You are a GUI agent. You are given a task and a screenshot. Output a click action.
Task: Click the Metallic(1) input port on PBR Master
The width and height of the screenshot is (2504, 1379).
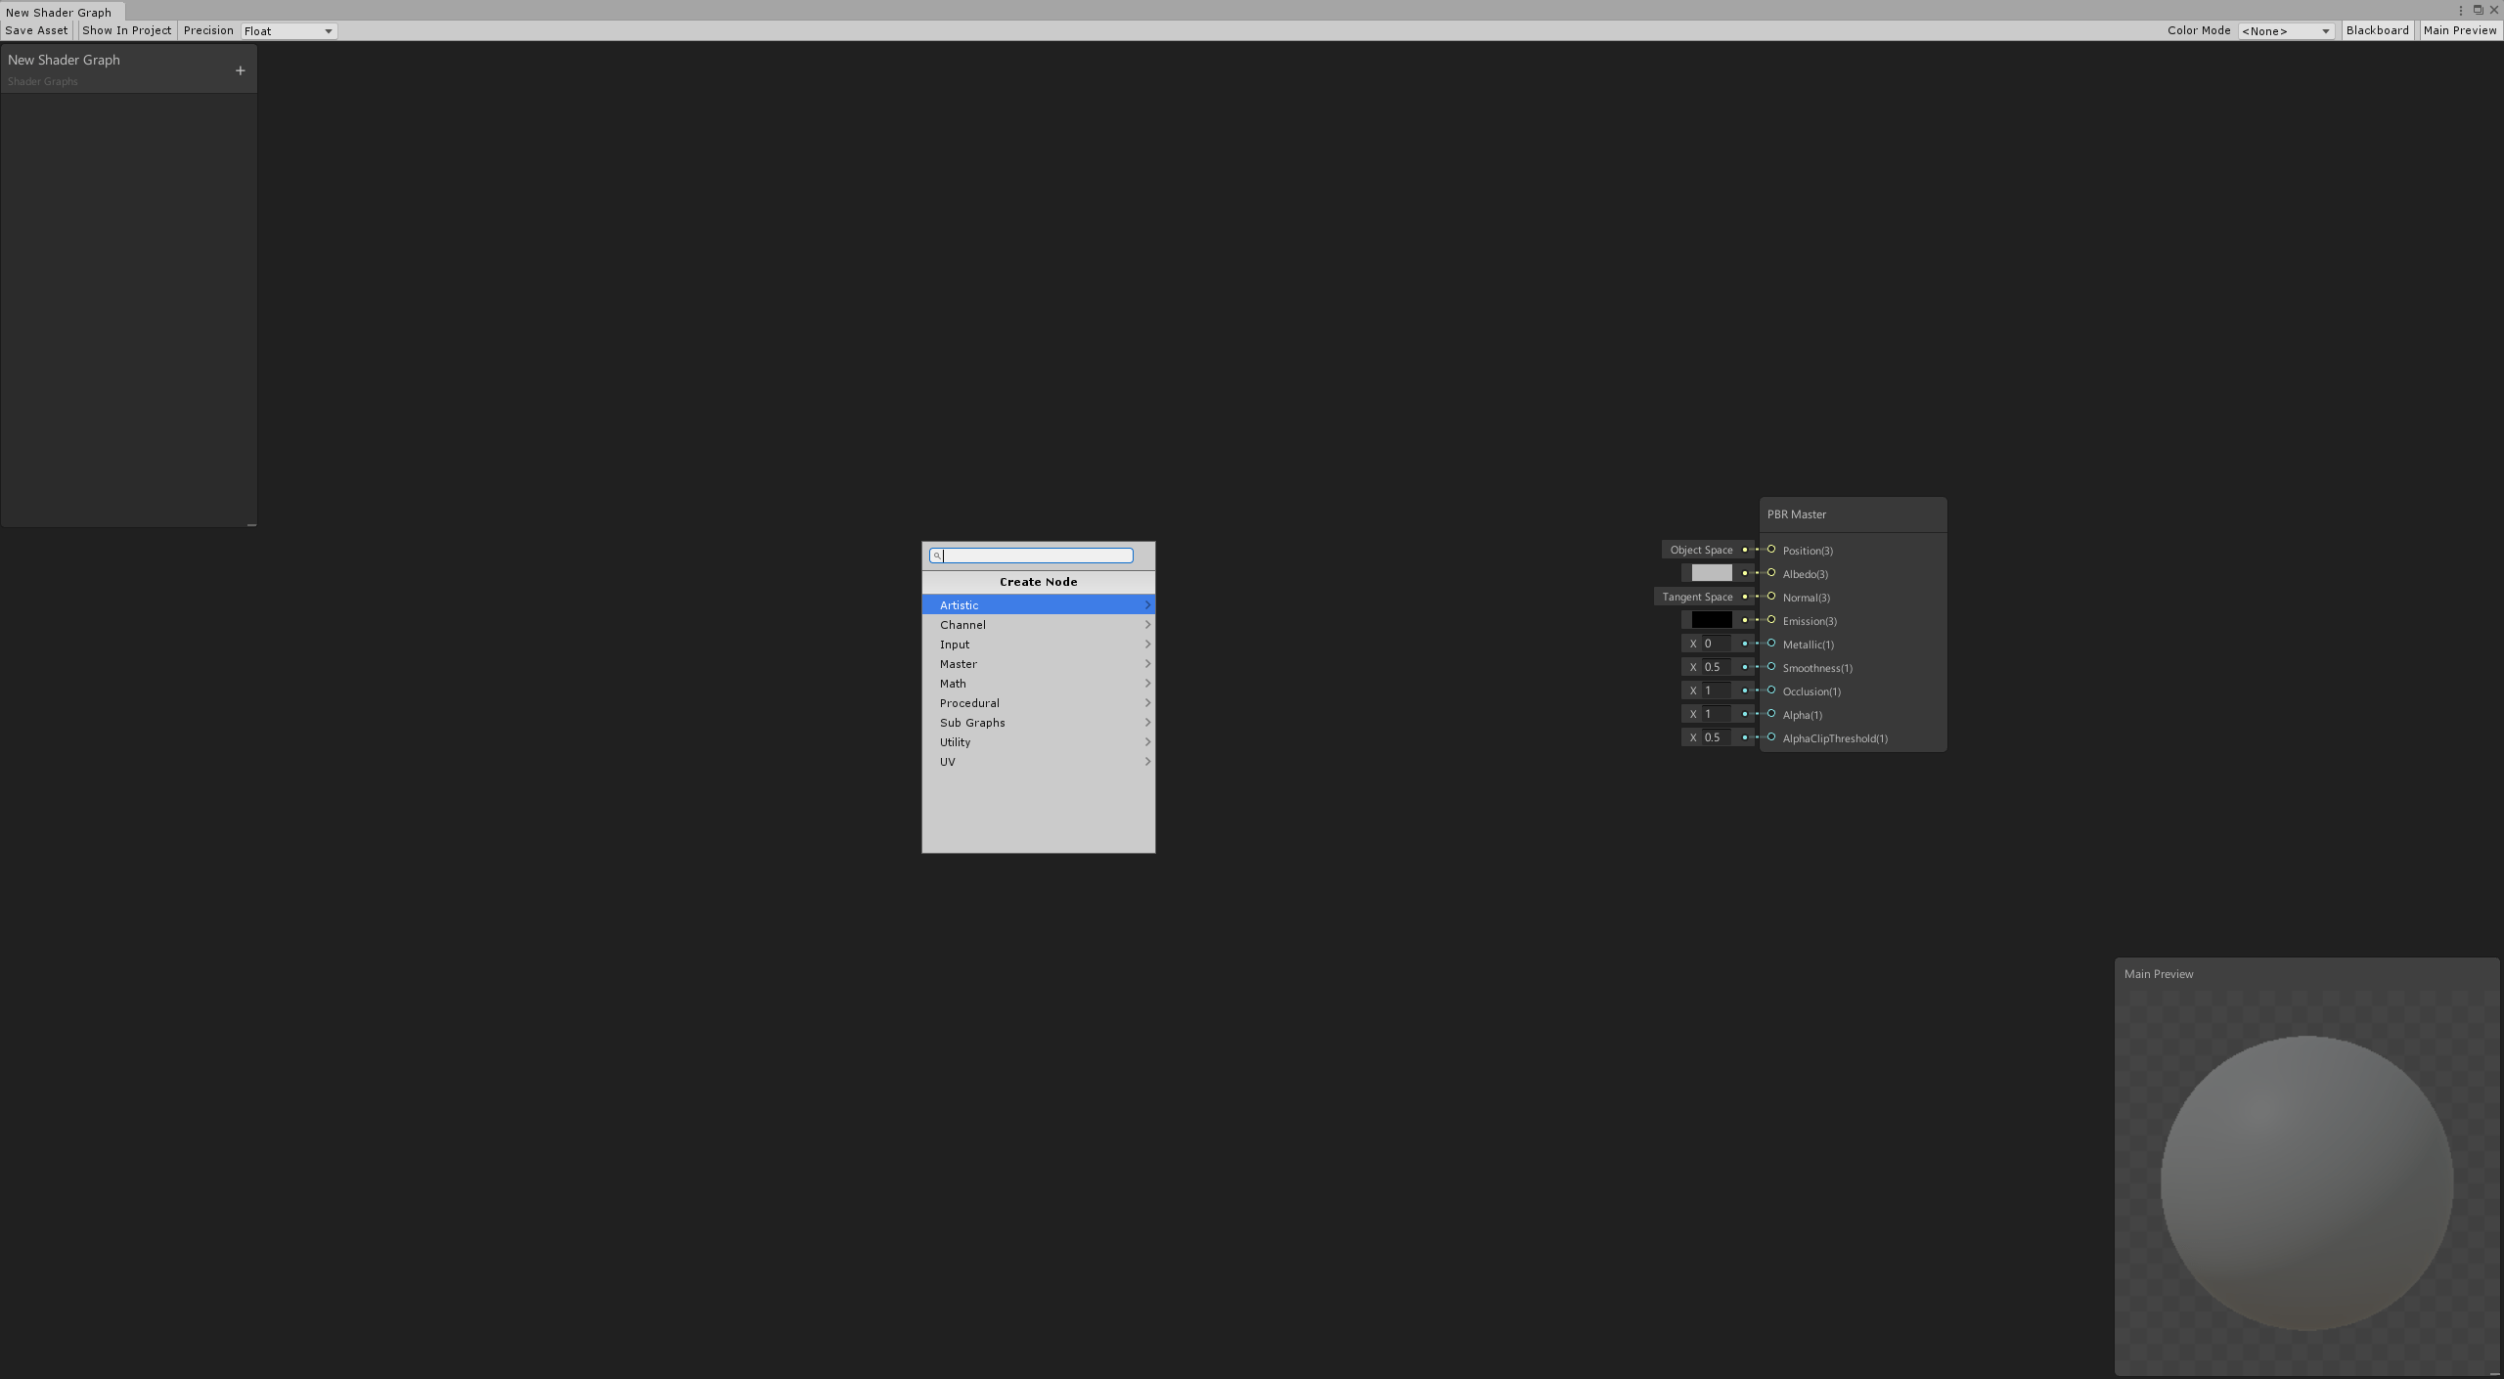[1771, 644]
